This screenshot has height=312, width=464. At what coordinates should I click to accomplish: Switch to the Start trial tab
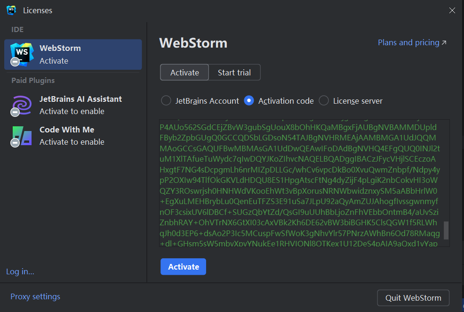click(234, 72)
